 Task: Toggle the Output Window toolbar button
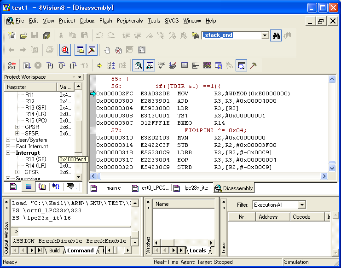pos(92,50)
